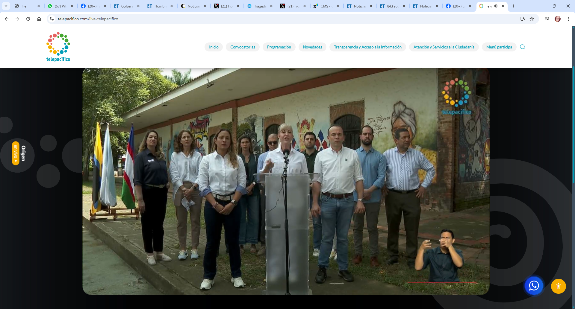The height and width of the screenshot is (309, 575).
Task: Click the search magnifier icon in navigation
Action: tap(522, 47)
